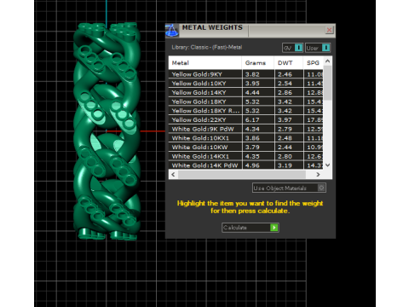The image size is (409, 307).
Task: Toggle the User switch
Action: point(318,48)
